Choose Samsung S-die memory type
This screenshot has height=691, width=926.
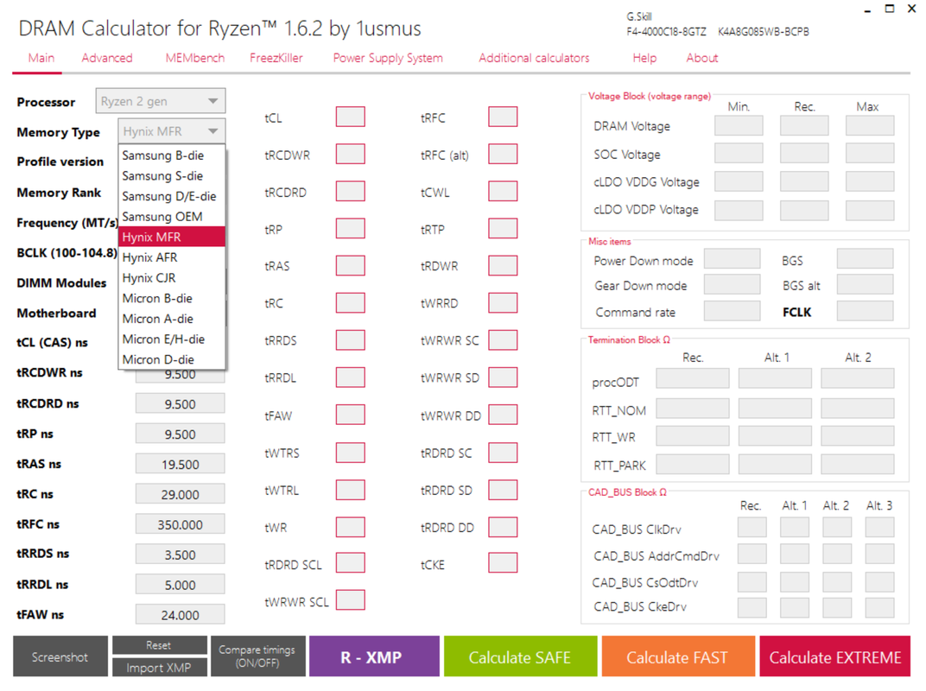click(172, 176)
